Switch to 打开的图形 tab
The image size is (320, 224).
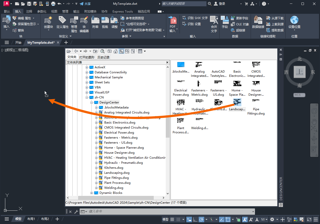[87, 57]
